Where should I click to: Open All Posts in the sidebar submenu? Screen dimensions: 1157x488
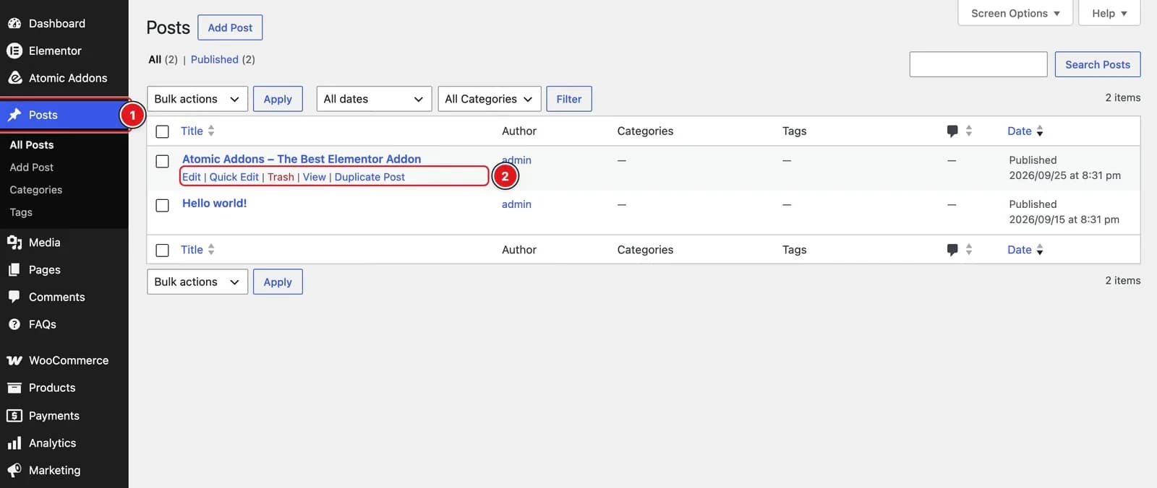pos(32,144)
